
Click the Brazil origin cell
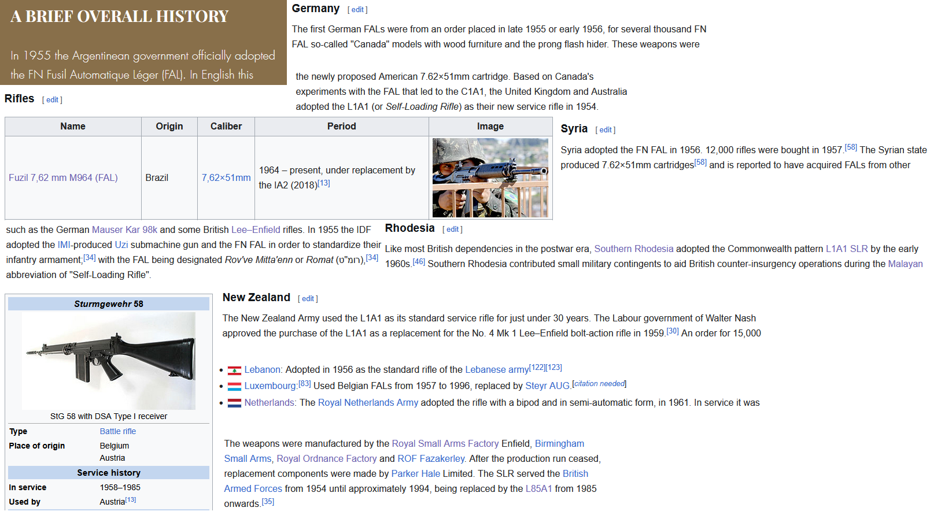coord(169,178)
